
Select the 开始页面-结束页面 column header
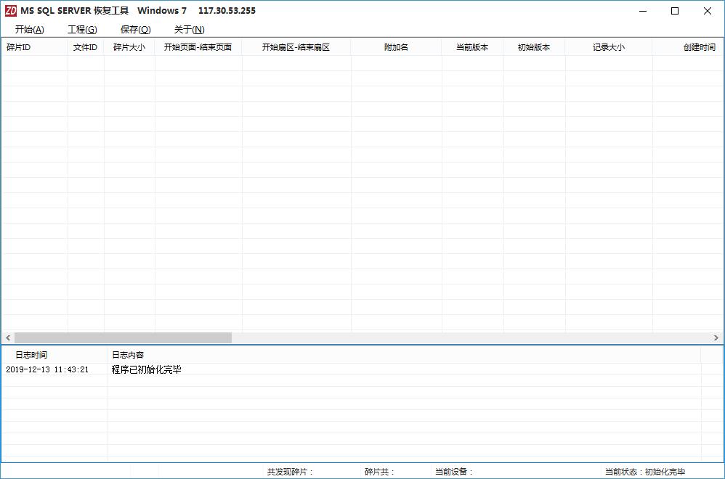198,47
